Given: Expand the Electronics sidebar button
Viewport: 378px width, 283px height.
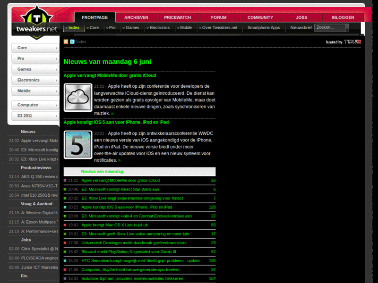Looking at the screenshot, I should pyautogui.click(x=35, y=80).
